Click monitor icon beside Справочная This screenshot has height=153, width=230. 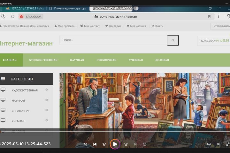(x=3, y=110)
